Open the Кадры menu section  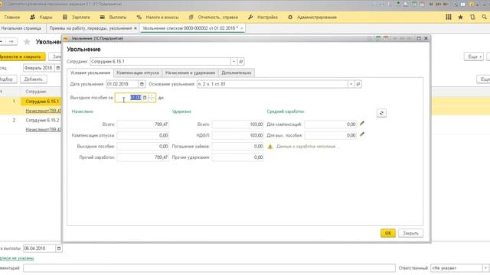point(41,17)
